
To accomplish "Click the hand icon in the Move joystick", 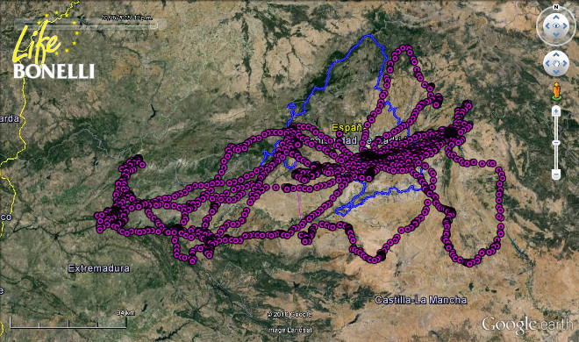I will pos(556,63).
